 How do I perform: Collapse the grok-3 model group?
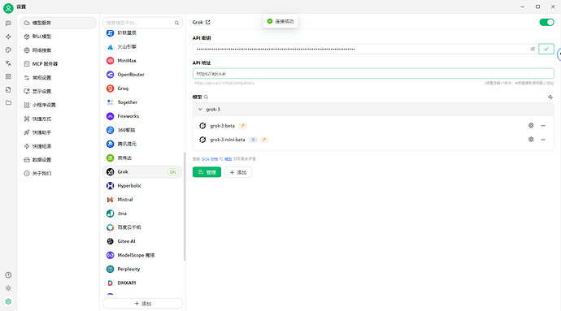pos(200,110)
